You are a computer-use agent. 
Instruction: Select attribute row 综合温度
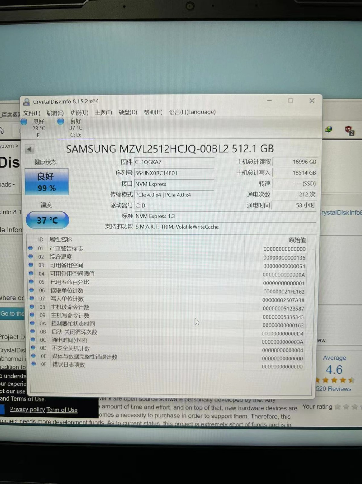coord(171,257)
